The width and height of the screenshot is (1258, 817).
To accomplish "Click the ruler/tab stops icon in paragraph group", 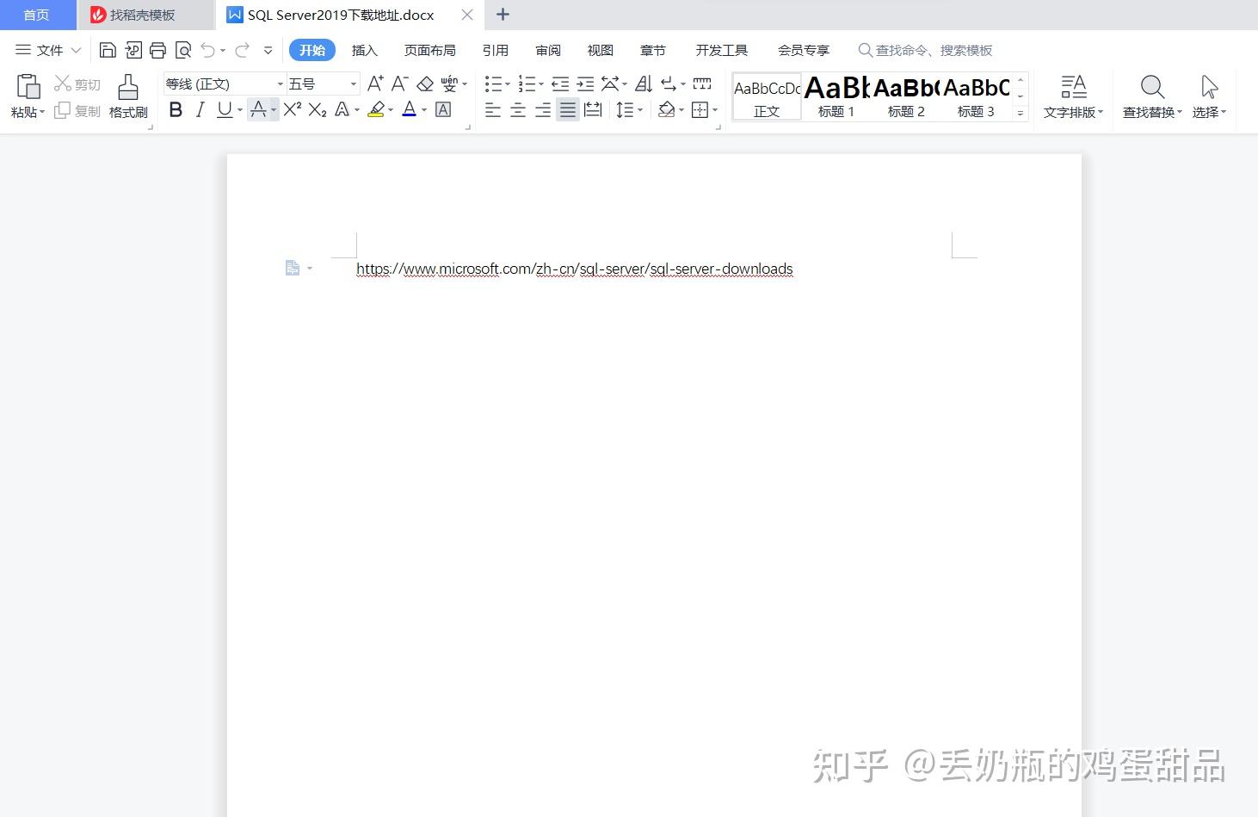I will pos(702,84).
